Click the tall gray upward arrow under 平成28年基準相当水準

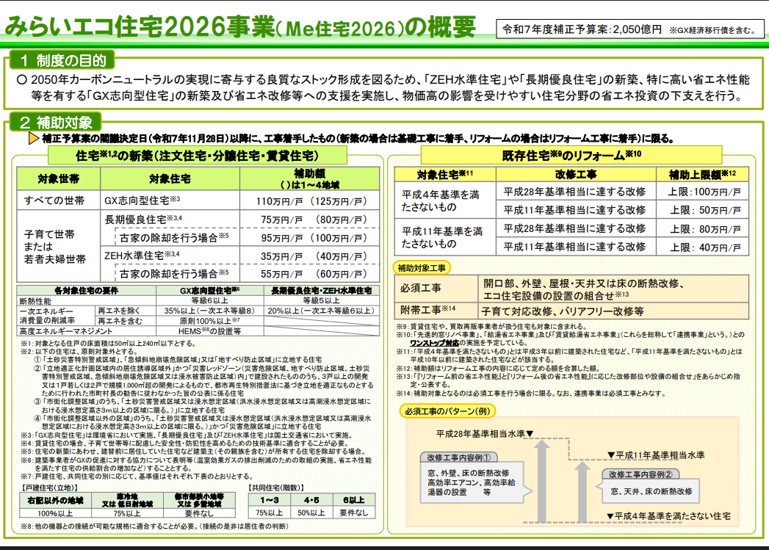tap(542, 477)
